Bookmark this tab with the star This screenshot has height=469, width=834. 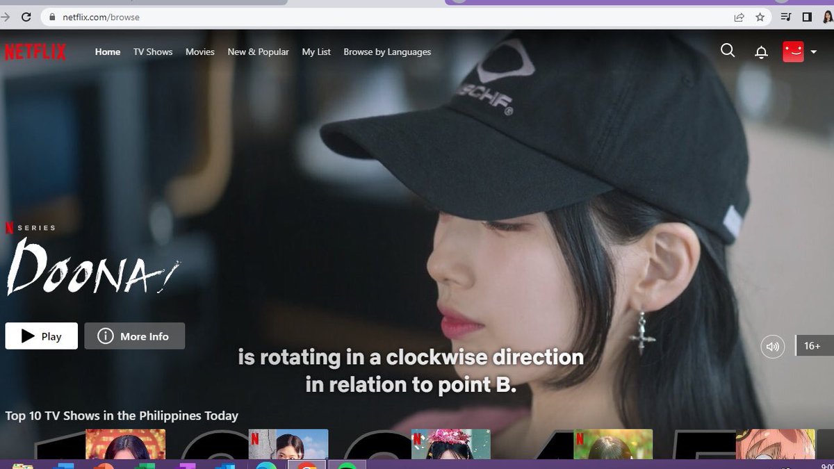(x=760, y=17)
